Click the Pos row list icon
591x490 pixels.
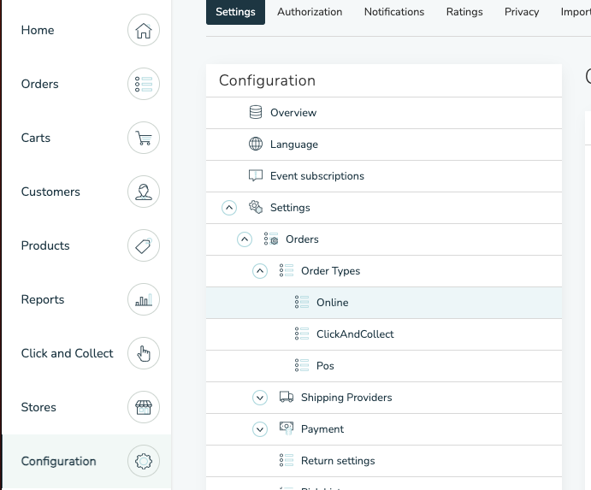coord(302,366)
